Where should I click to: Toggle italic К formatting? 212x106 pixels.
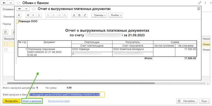[x=33, y=15]
